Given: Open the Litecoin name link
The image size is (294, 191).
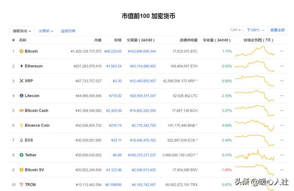Looking at the screenshot, I should (x=32, y=95).
